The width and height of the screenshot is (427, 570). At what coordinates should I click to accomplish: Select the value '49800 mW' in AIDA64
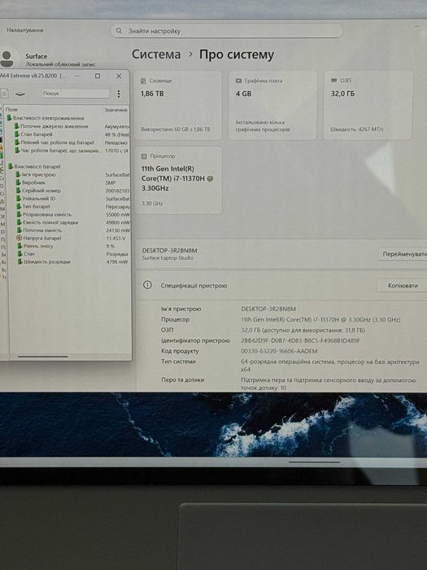point(118,222)
